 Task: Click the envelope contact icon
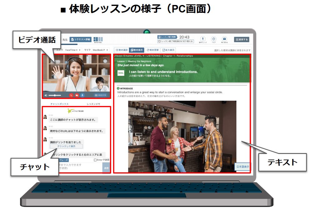[x=224, y=39]
